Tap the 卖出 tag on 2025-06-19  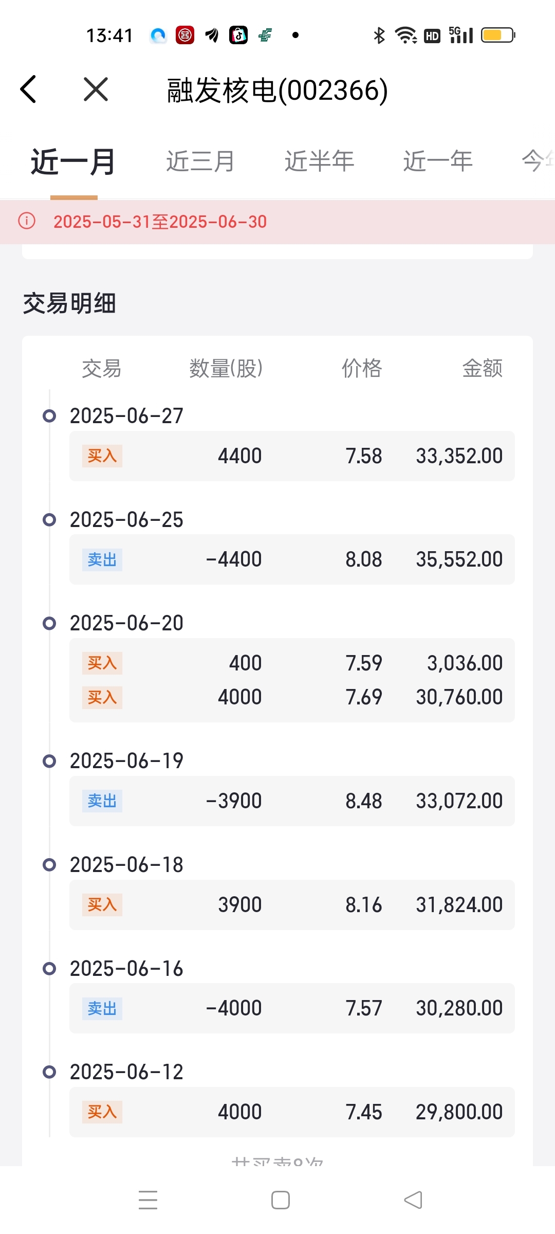[102, 801]
